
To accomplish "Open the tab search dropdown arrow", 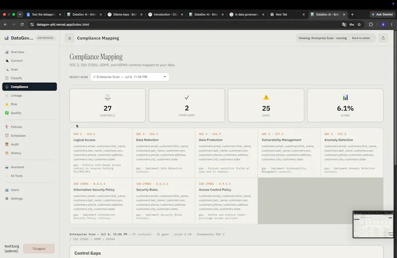I will click(x=20, y=14).
